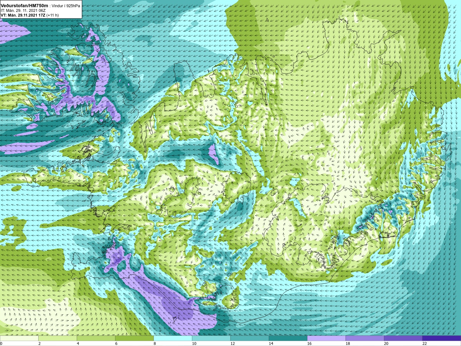The height and width of the screenshot is (346, 461).
Task: Click the legend color swatch between 10 and 12
Action: [211, 338]
